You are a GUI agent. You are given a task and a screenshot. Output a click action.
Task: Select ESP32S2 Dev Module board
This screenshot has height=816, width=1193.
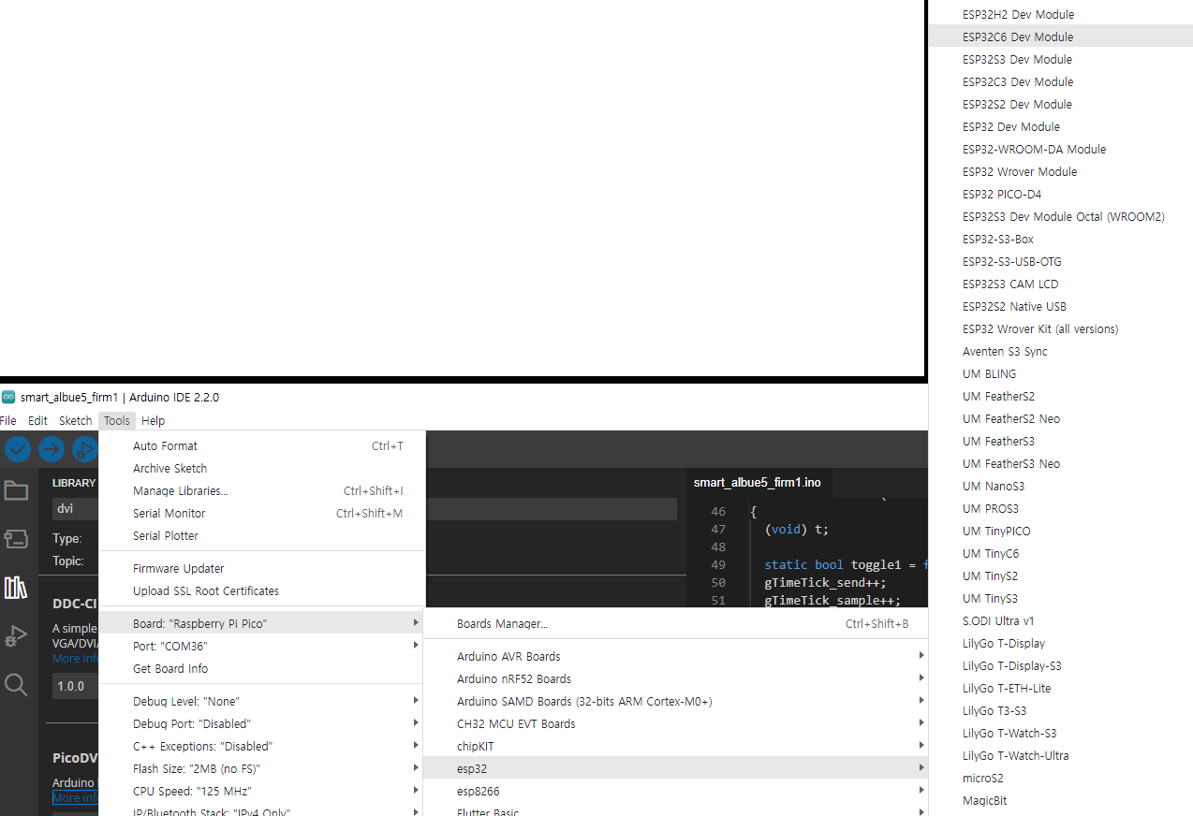1060,105
